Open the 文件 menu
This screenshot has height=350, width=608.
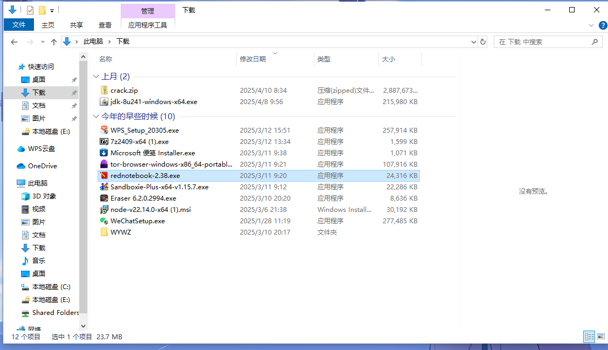[x=19, y=25]
